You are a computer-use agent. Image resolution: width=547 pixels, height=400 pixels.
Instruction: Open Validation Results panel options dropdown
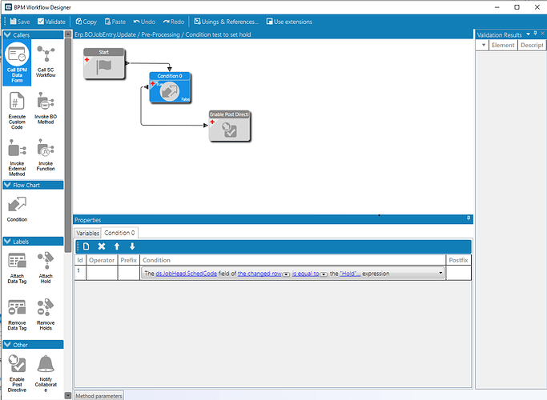tap(528, 34)
